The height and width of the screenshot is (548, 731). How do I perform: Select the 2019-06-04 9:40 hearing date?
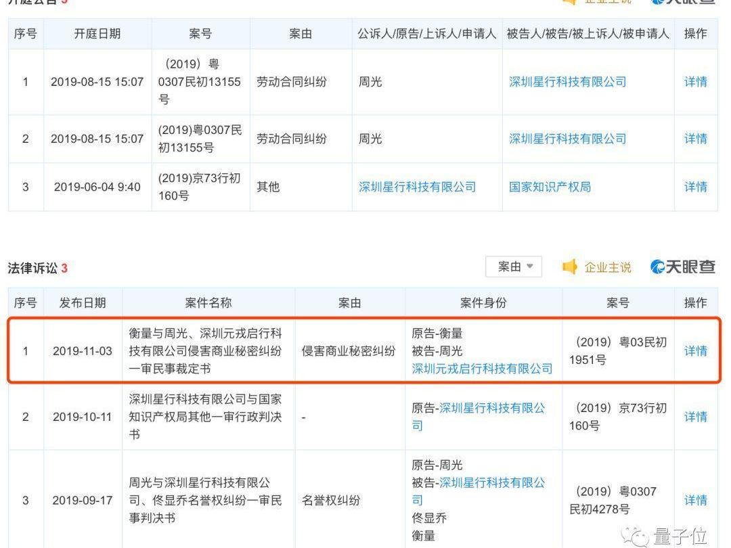point(97,187)
